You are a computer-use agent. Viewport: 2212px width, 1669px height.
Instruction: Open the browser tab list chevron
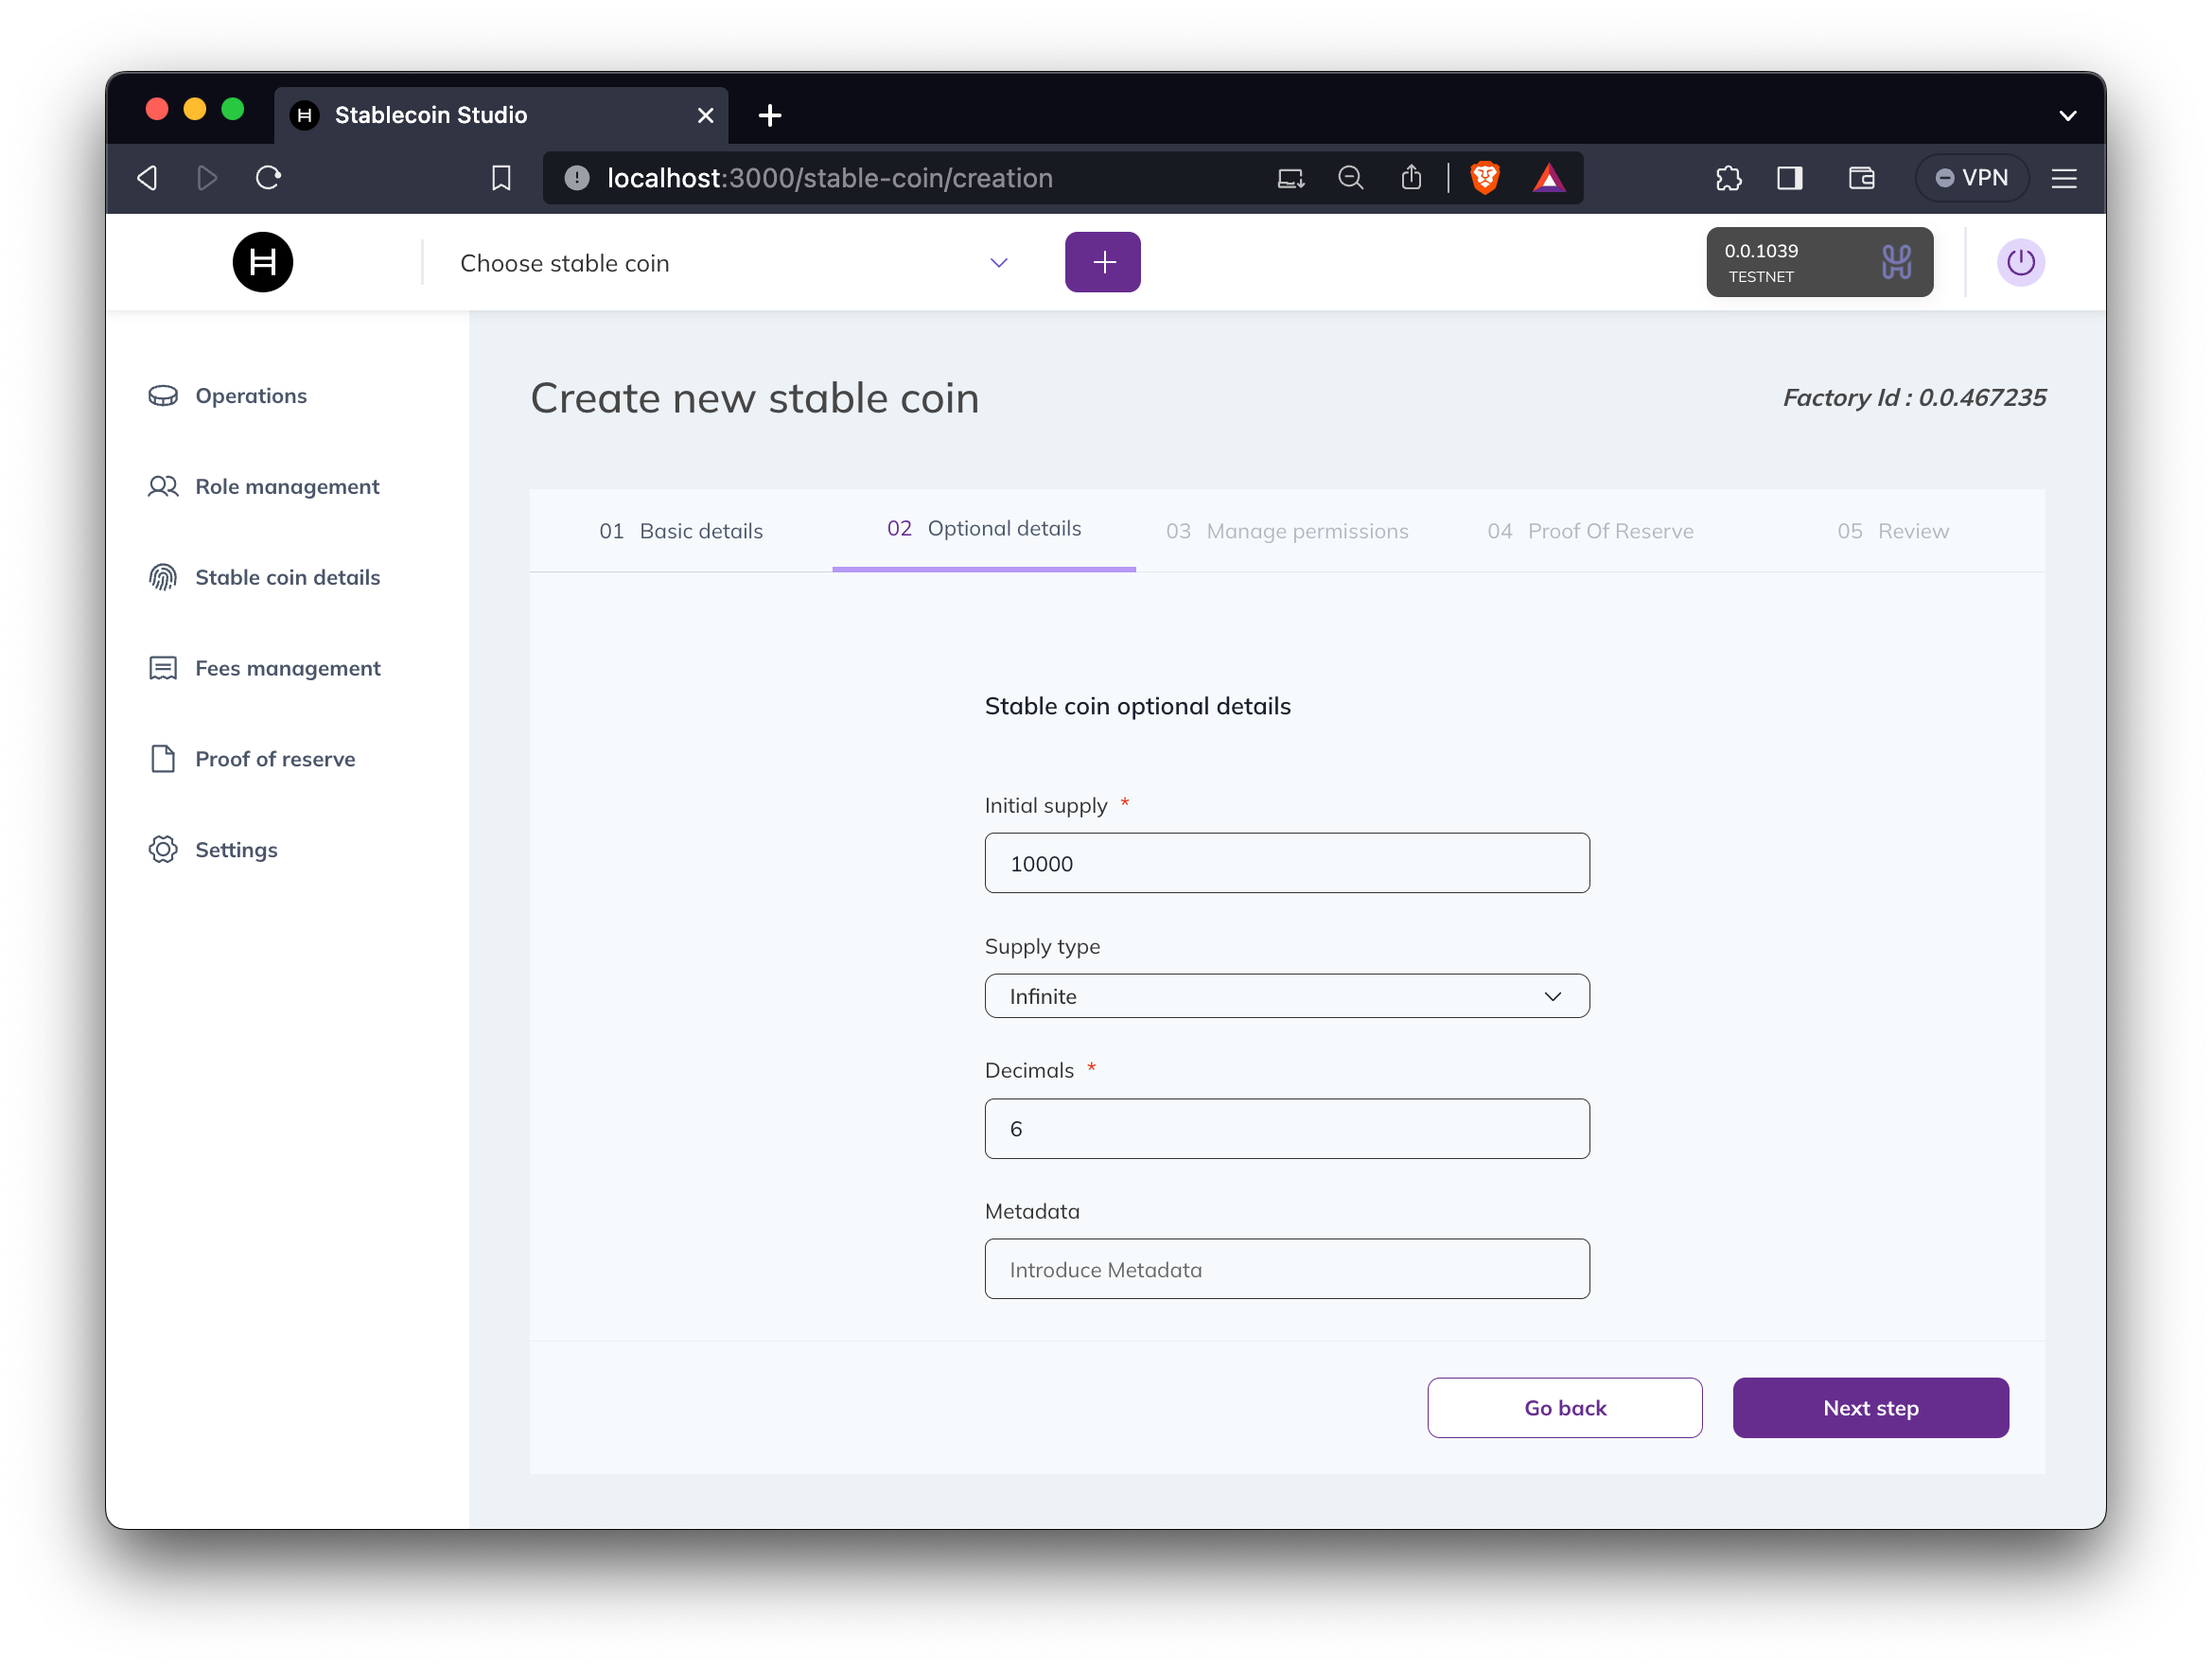pyautogui.click(x=2067, y=116)
